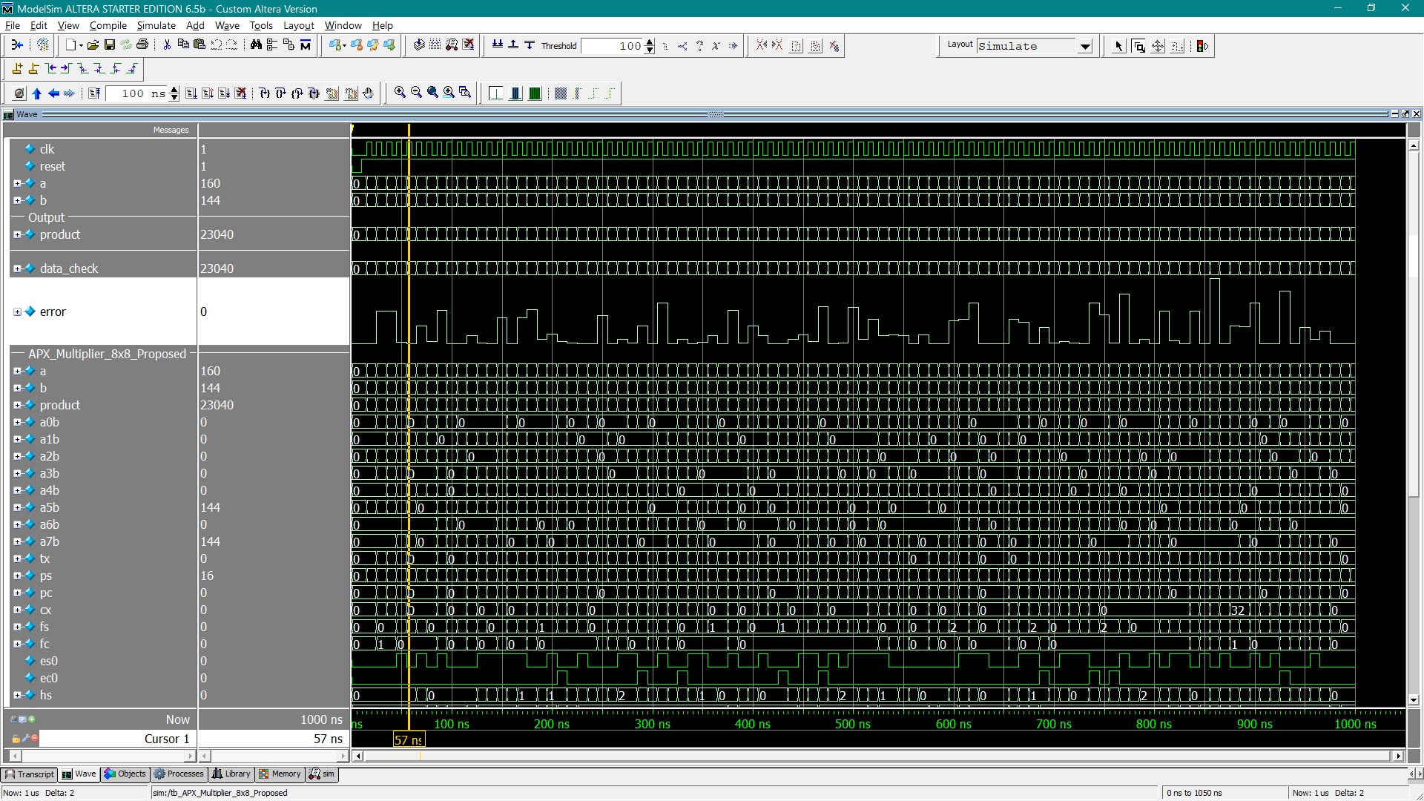Switch to the Transcript tab

pyautogui.click(x=30, y=774)
